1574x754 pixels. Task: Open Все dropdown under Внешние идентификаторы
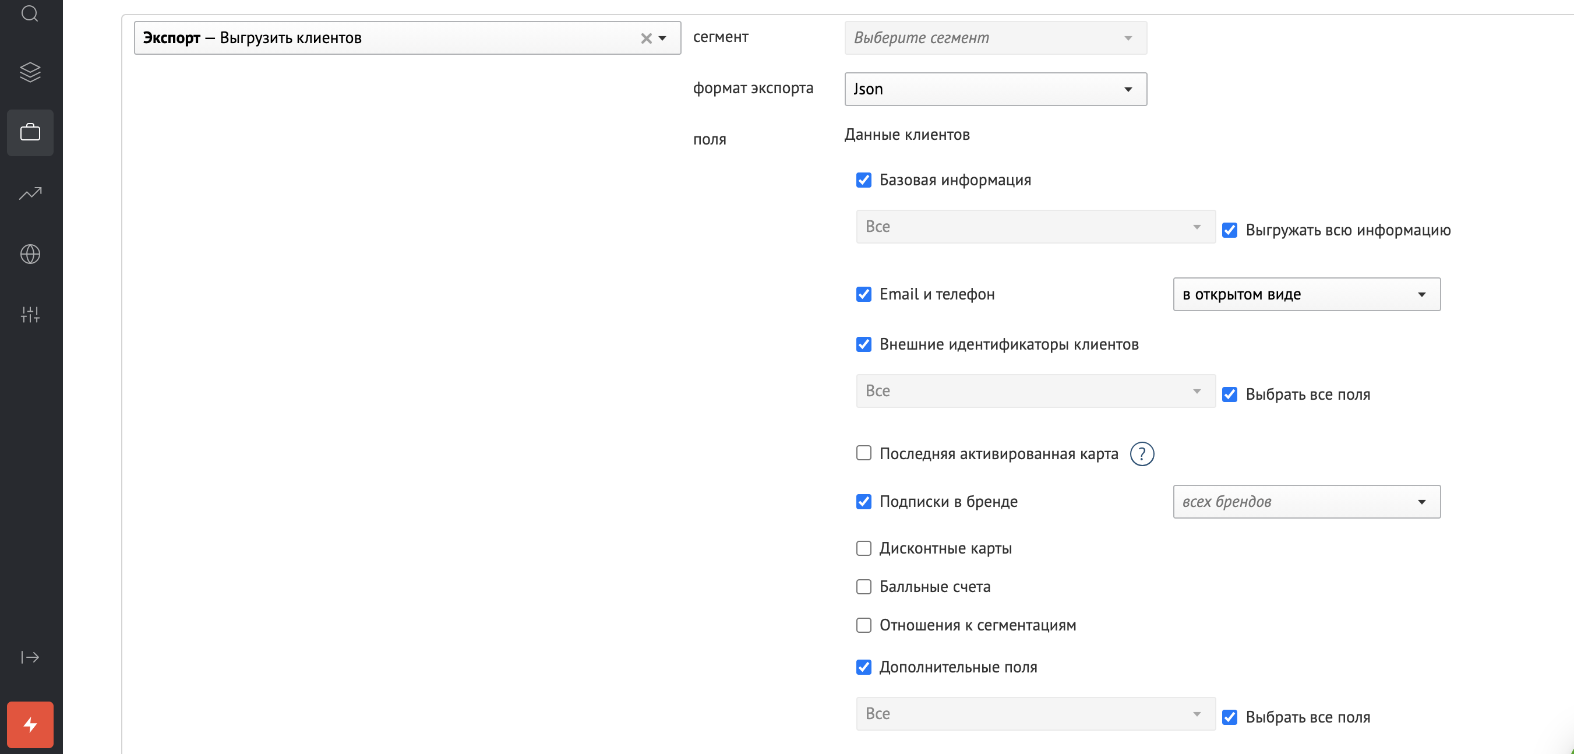click(1036, 391)
